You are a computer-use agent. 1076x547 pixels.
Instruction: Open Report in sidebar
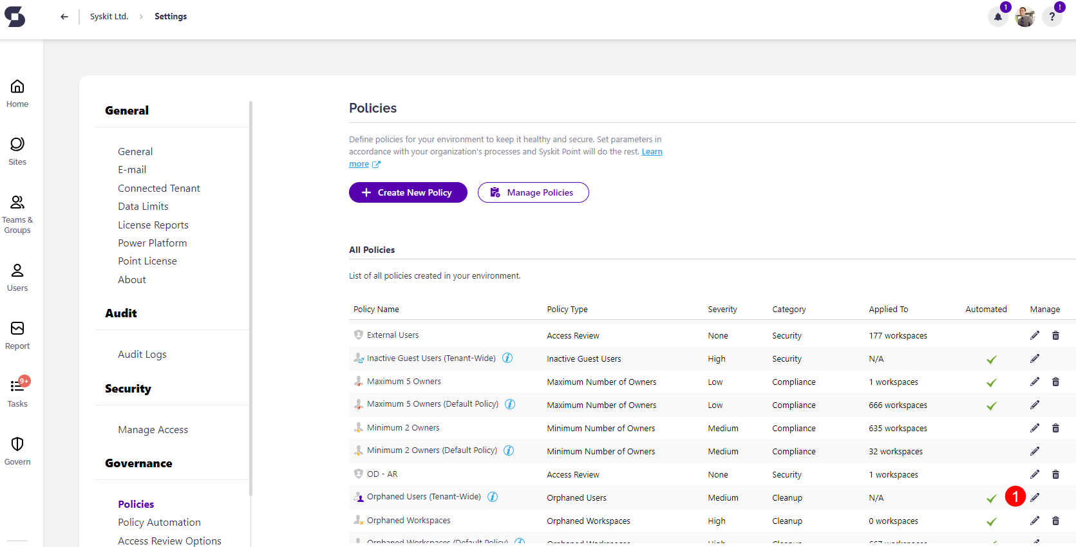tap(17, 336)
